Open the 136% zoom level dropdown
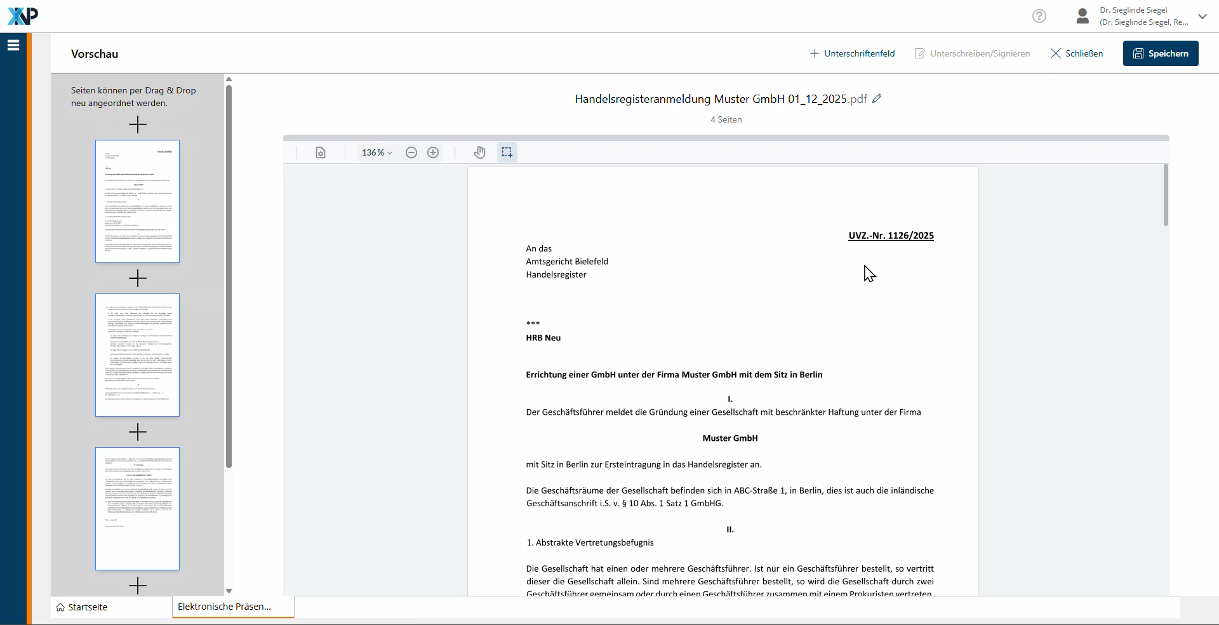The image size is (1219, 625). pos(377,152)
